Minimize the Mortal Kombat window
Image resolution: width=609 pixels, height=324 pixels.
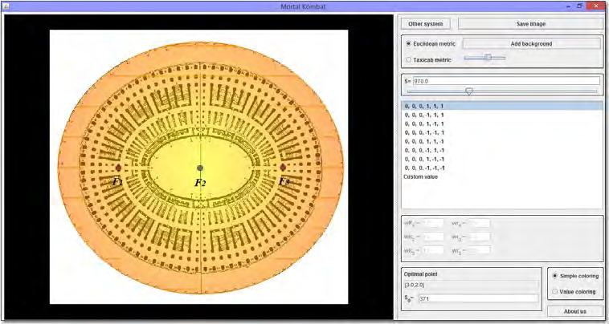569,6
